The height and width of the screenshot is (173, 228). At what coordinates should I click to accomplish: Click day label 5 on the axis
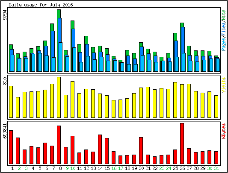coord(40,168)
